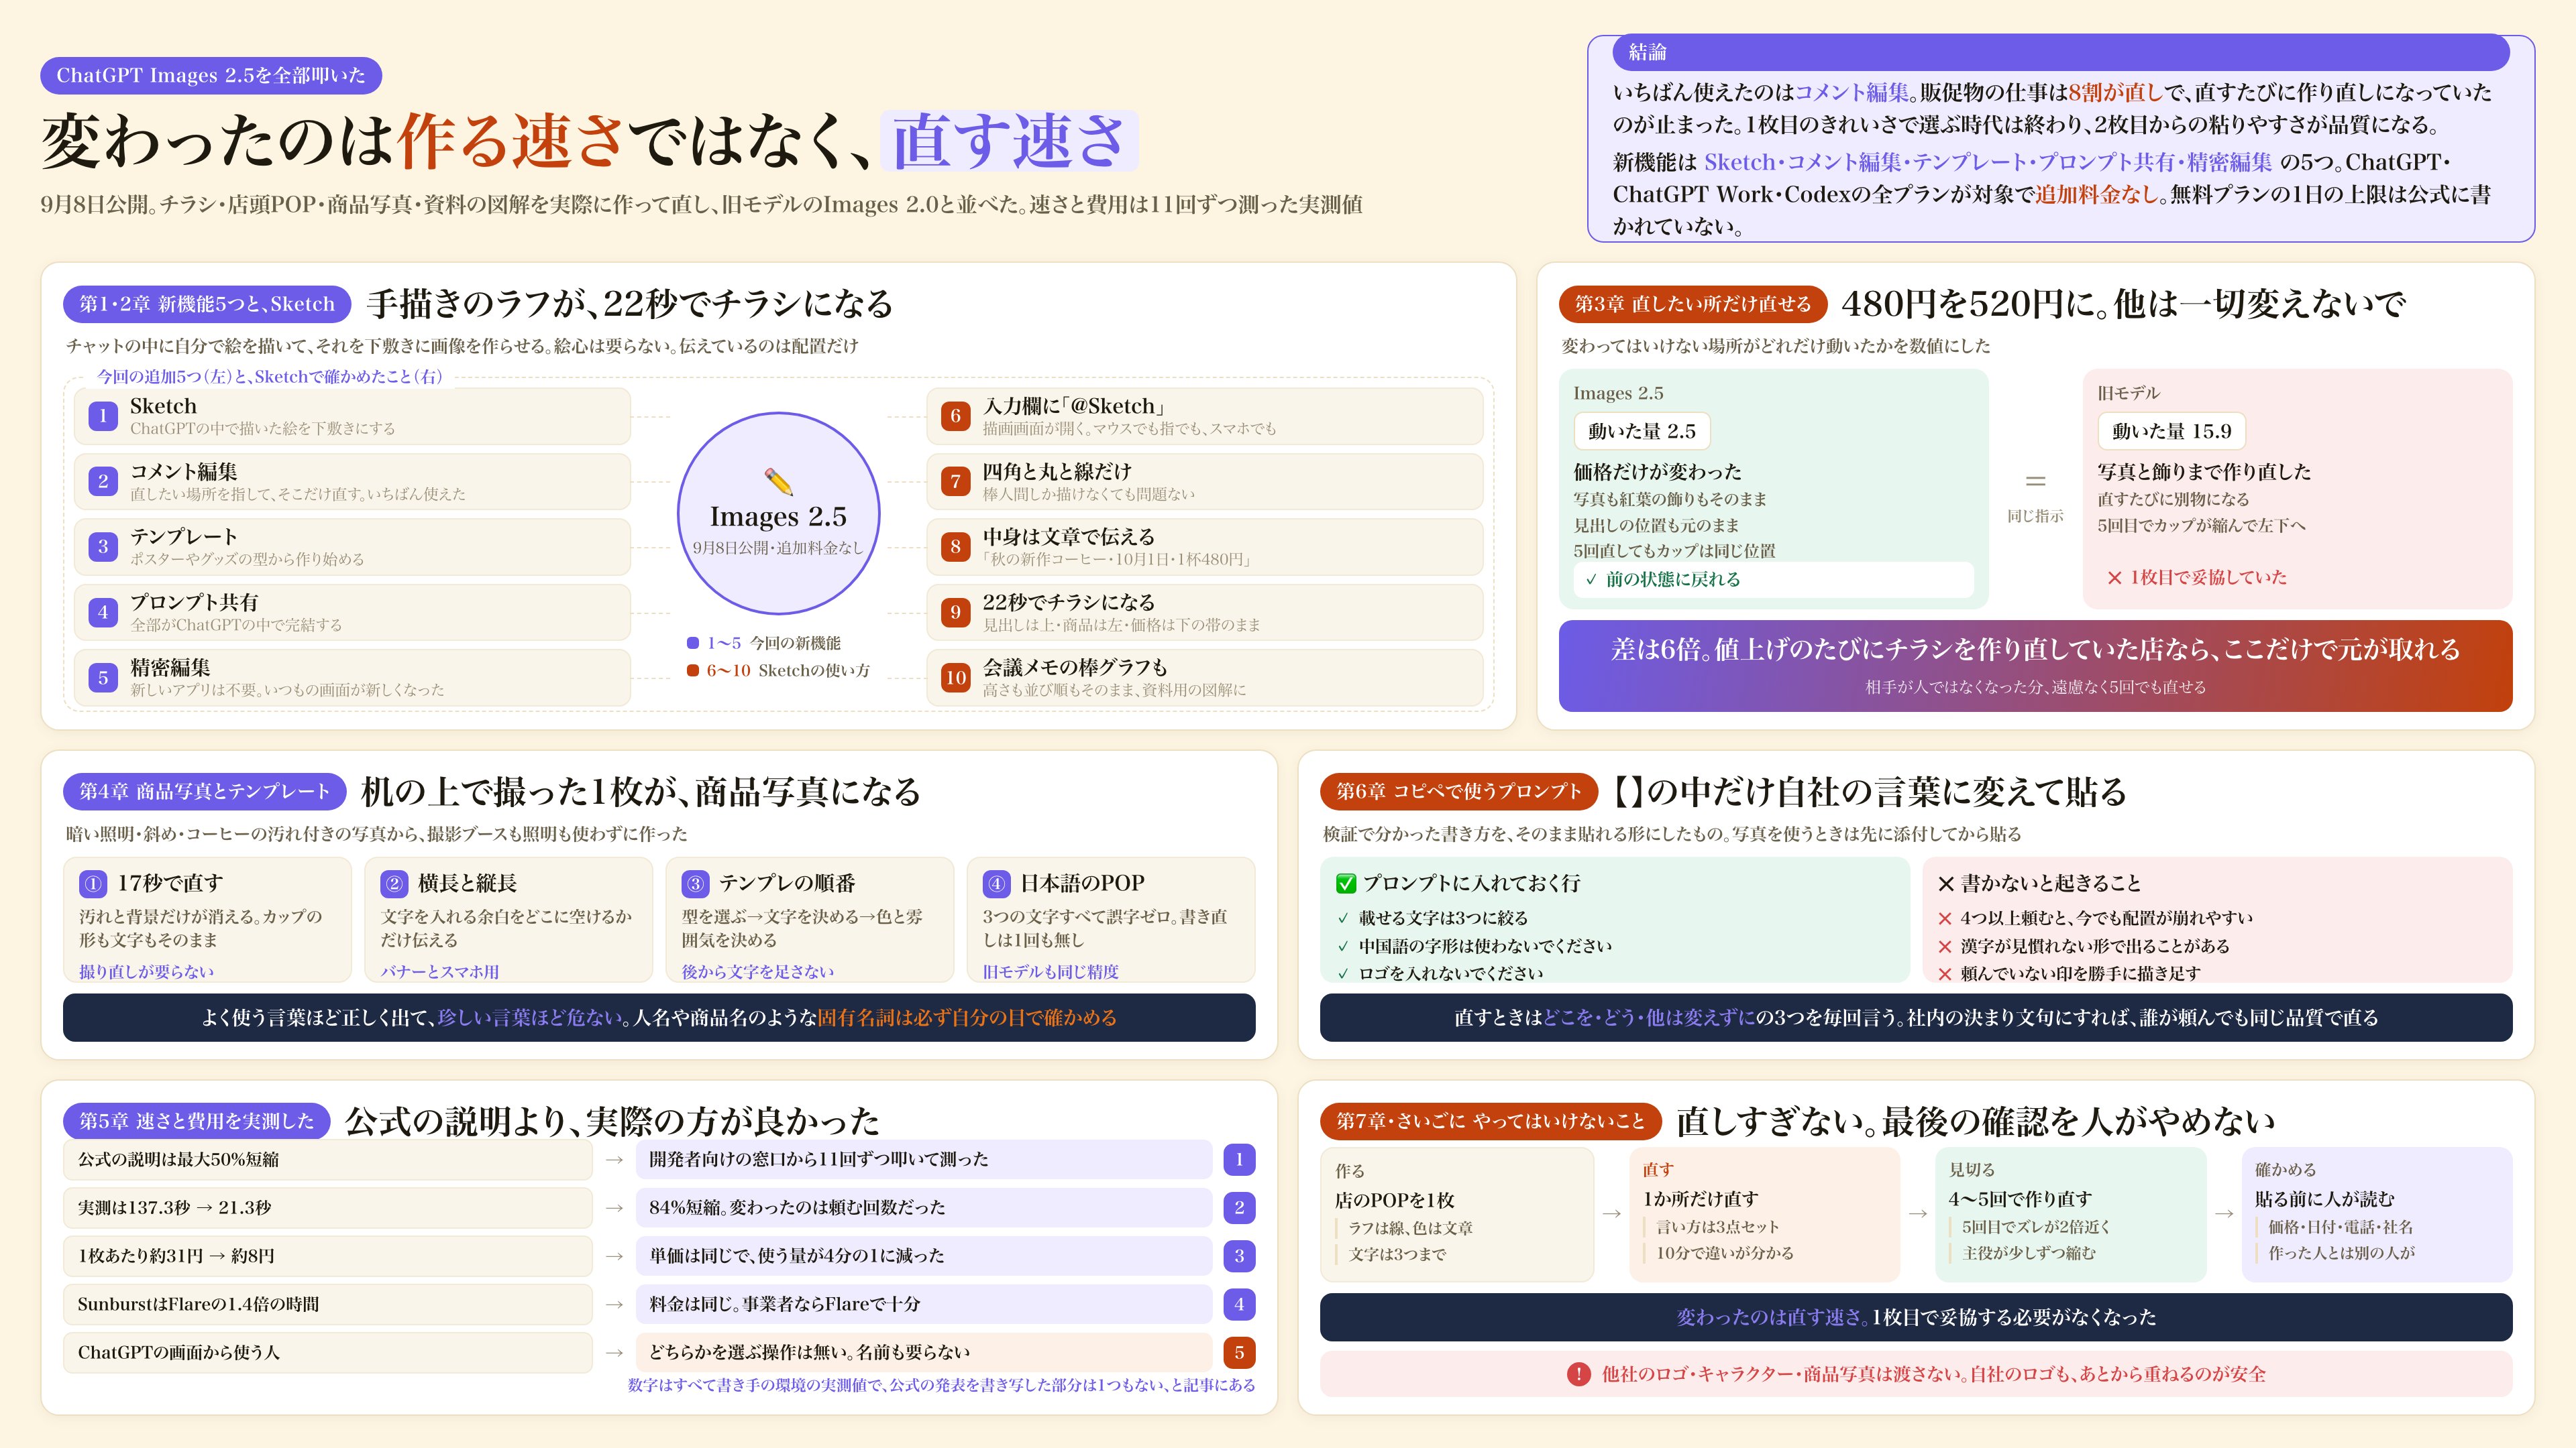This screenshot has height=1448, width=2576.
Task: Click the purple legend dot for 1〜5 今回の新機能
Action: [692, 643]
